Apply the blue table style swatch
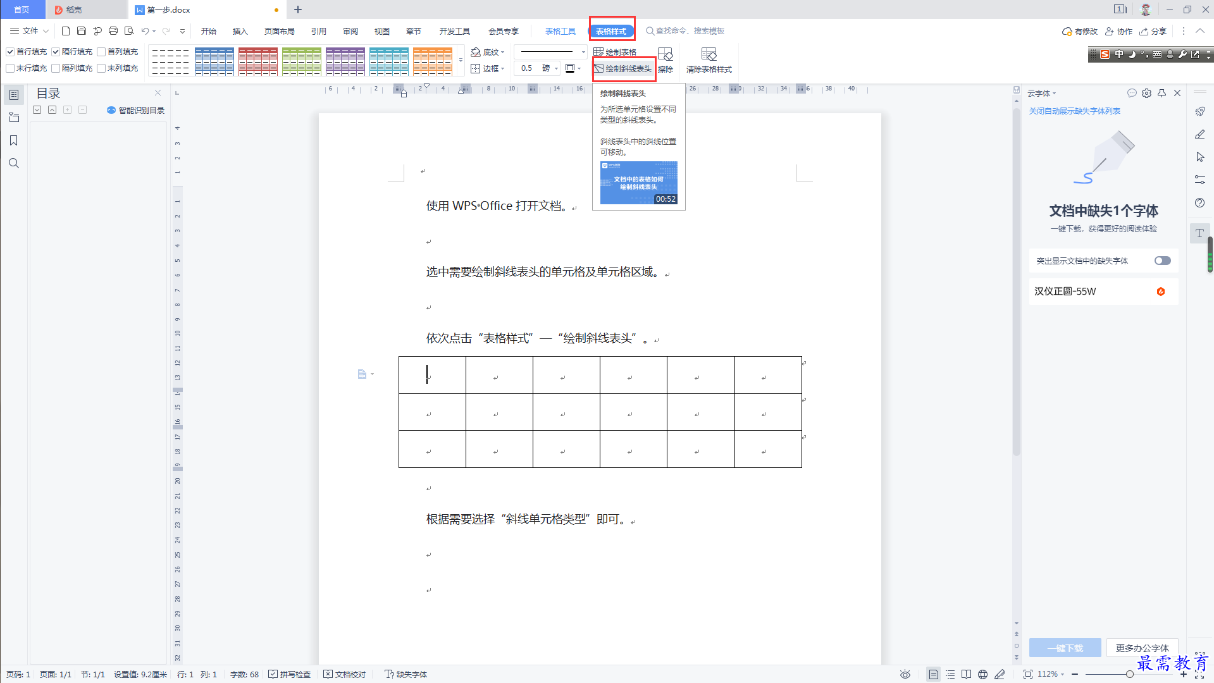Image resolution: width=1214 pixels, height=683 pixels. tap(214, 61)
